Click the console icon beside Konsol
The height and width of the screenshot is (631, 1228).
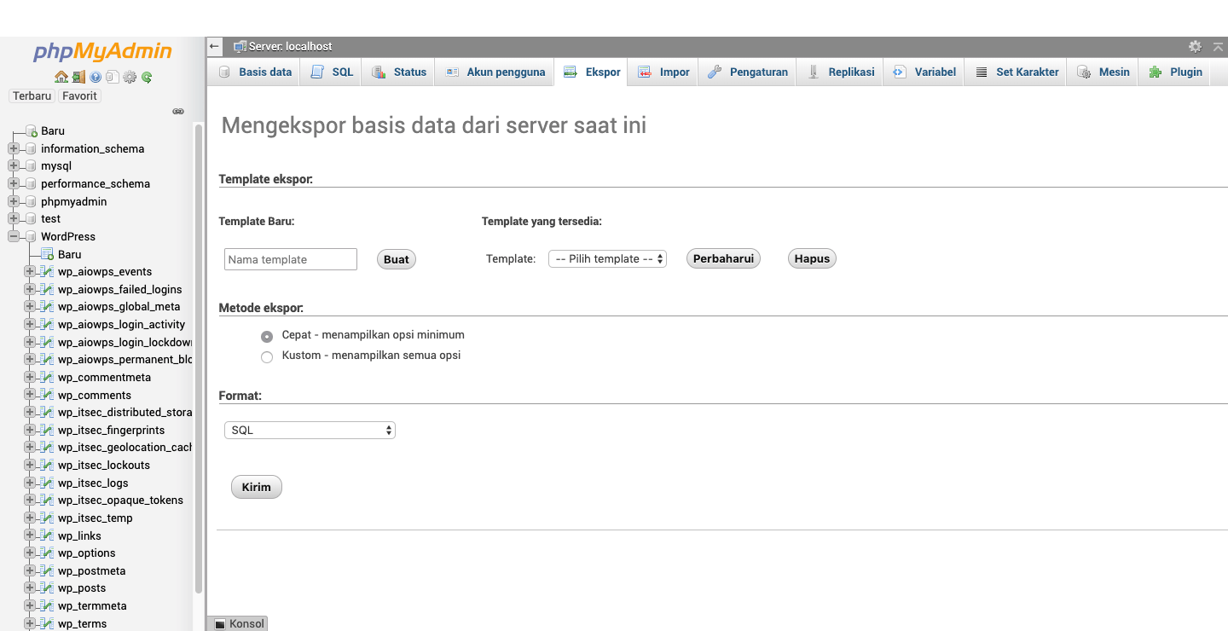click(x=219, y=624)
